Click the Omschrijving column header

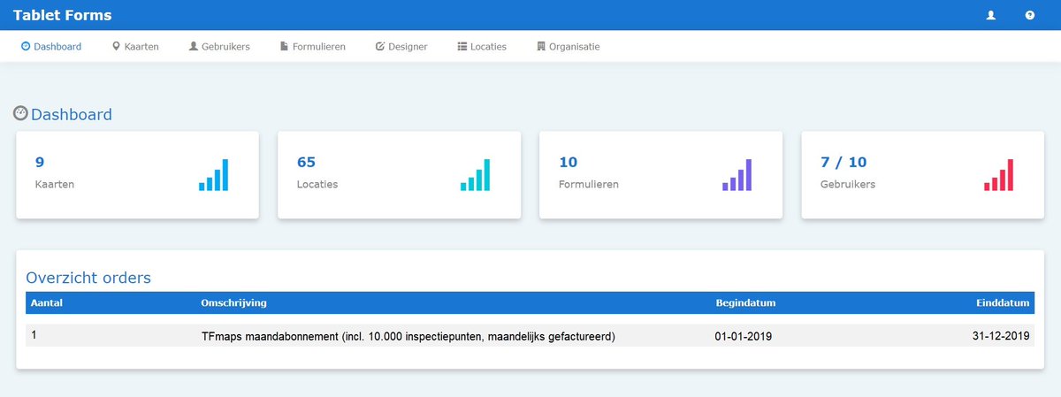pyautogui.click(x=234, y=302)
